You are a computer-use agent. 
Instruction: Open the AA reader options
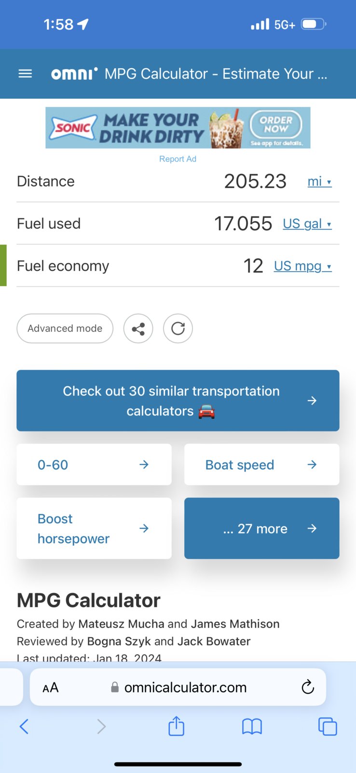pos(51,687)
